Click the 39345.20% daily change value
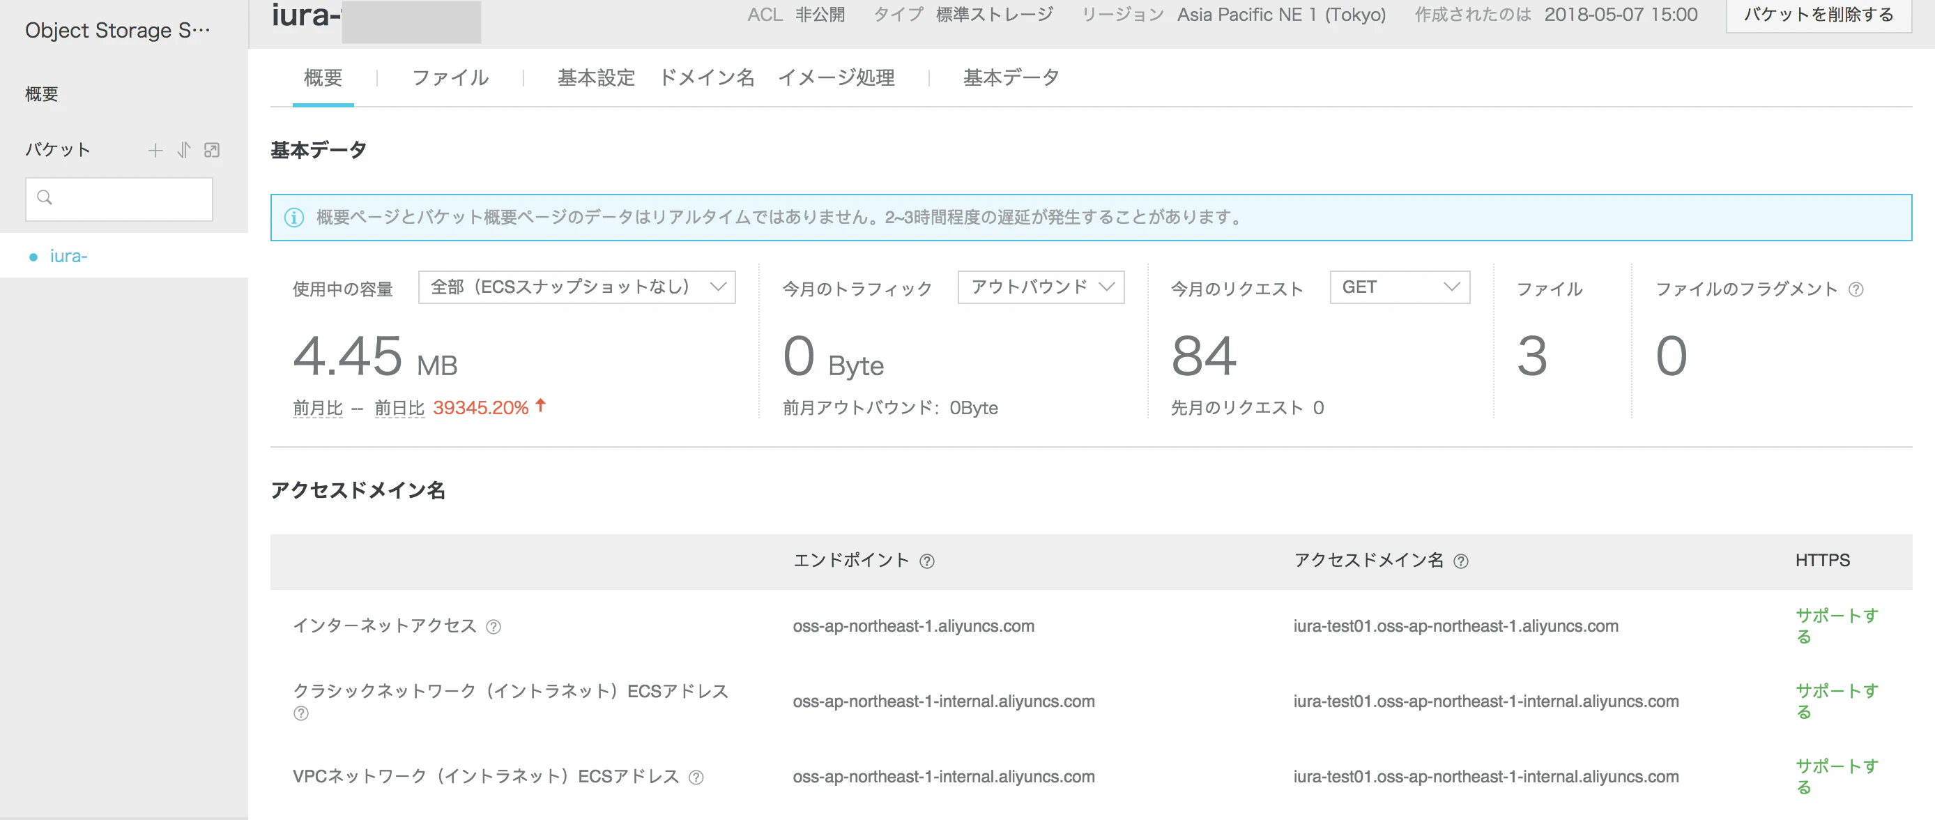Screen dimensions: 1935x820 point(481,408)
